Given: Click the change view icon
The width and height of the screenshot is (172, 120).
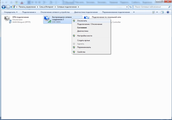Looking at the screenshot, I should [154, 12].
